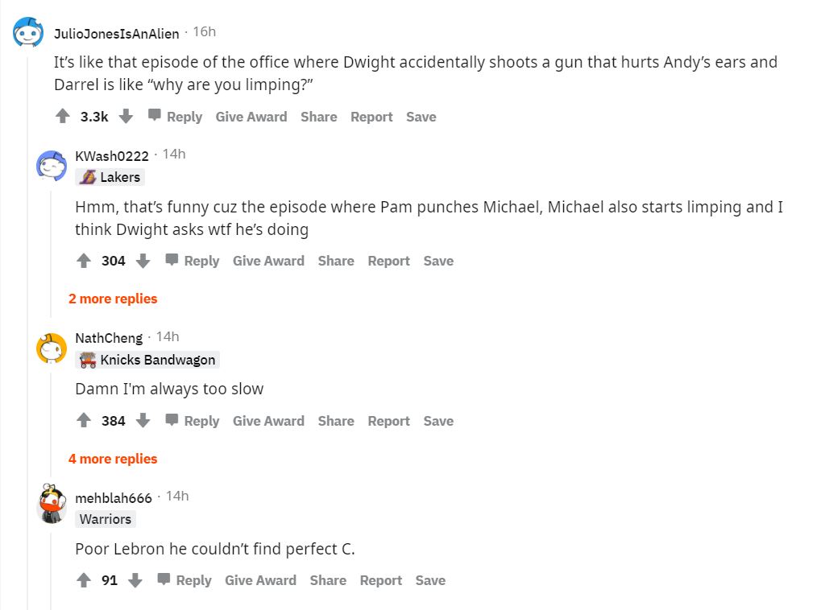Downvote the comment with 304 points
The image size is (817, 610).
tap(143, 261)
